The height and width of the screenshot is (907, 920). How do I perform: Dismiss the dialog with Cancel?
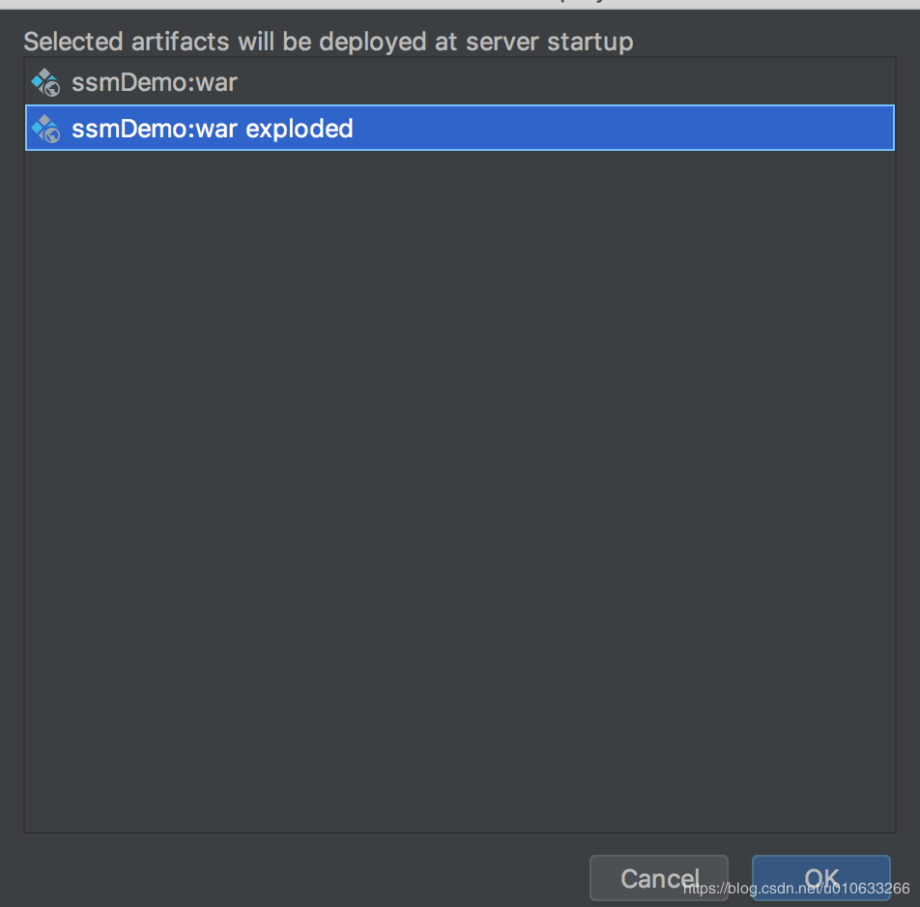point(659,878)
